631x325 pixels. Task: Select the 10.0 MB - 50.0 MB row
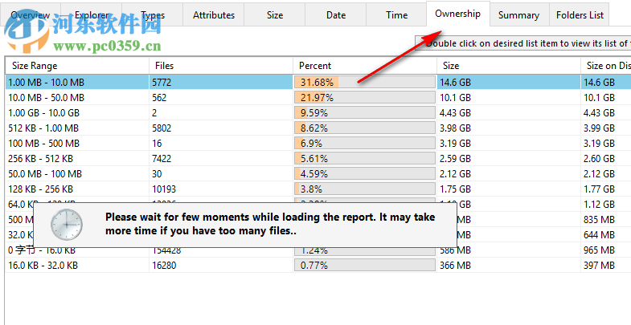point(318,98)
